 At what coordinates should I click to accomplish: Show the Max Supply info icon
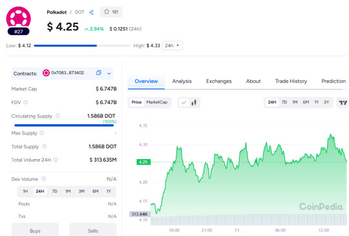coord(42,133)
